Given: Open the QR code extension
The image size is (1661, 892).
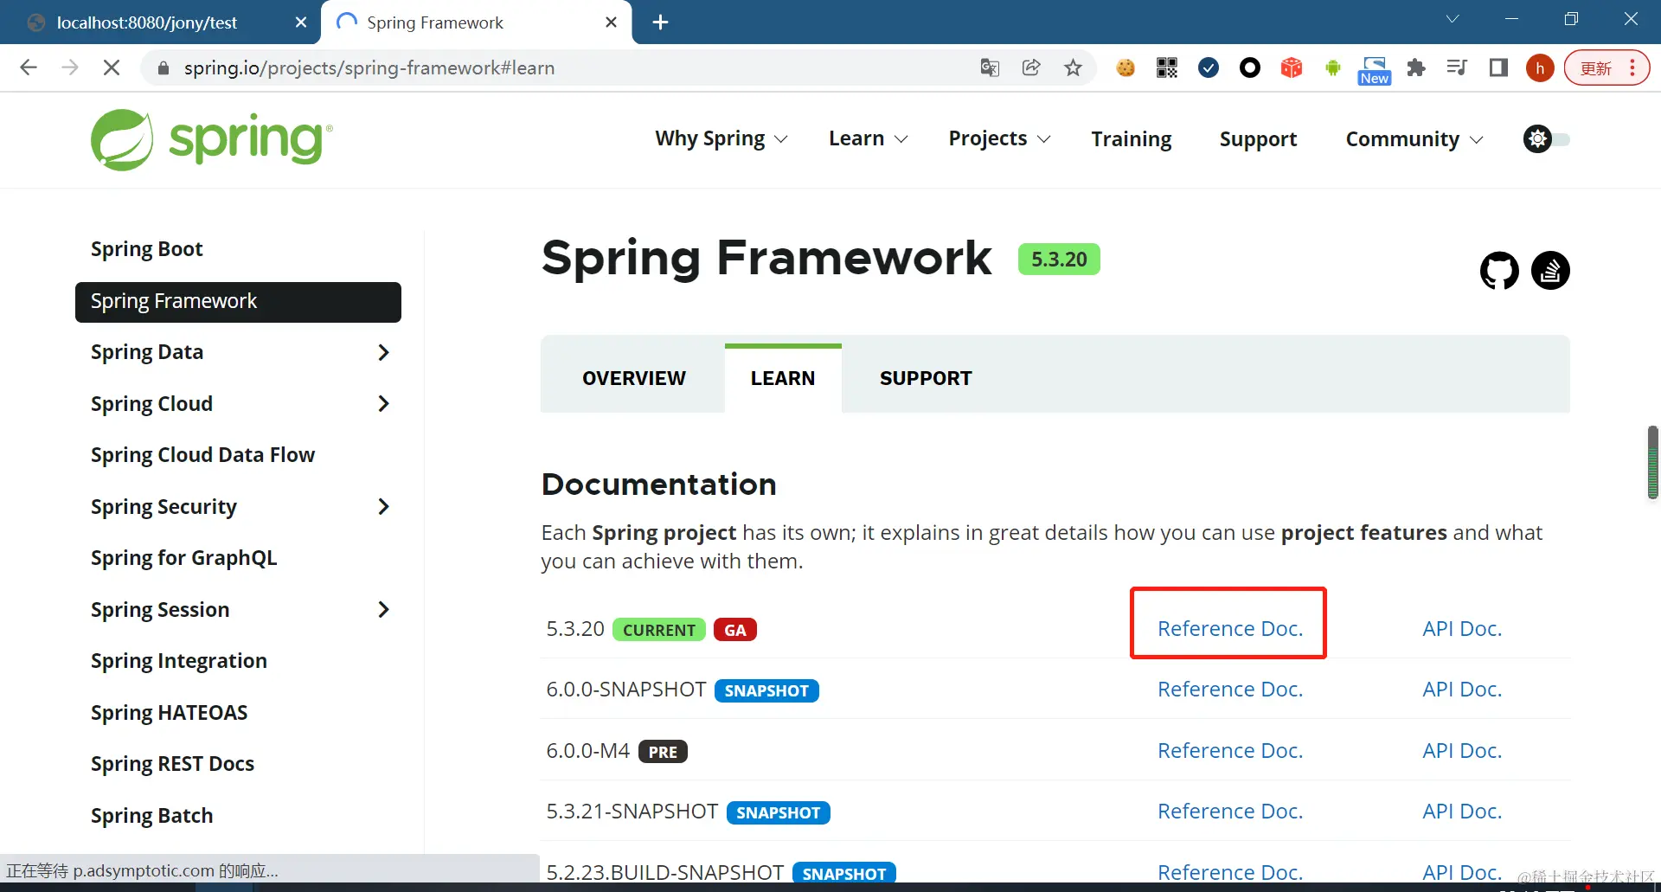Looking at the screenshot, I should pos(1167,67).
